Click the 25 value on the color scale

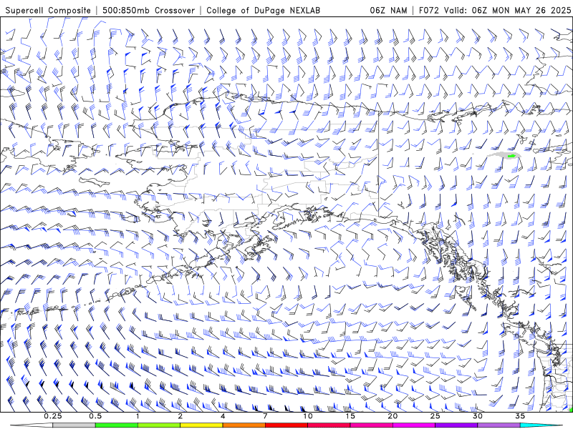[x=435, y=416]
